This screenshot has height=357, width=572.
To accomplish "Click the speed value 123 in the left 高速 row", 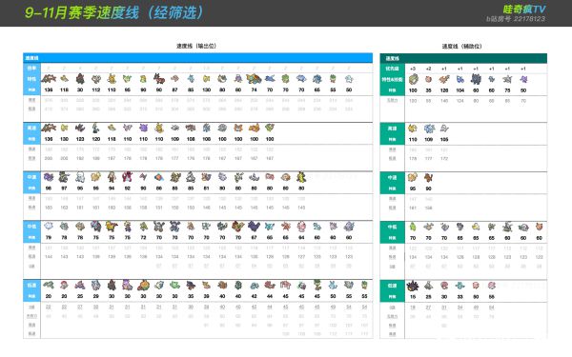I will 80,139.
